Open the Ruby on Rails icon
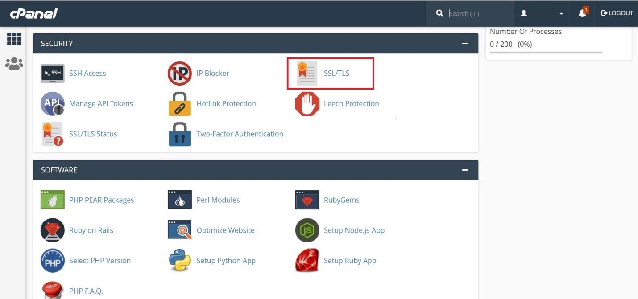Screen dimensions: 638x299 (53, 230)
